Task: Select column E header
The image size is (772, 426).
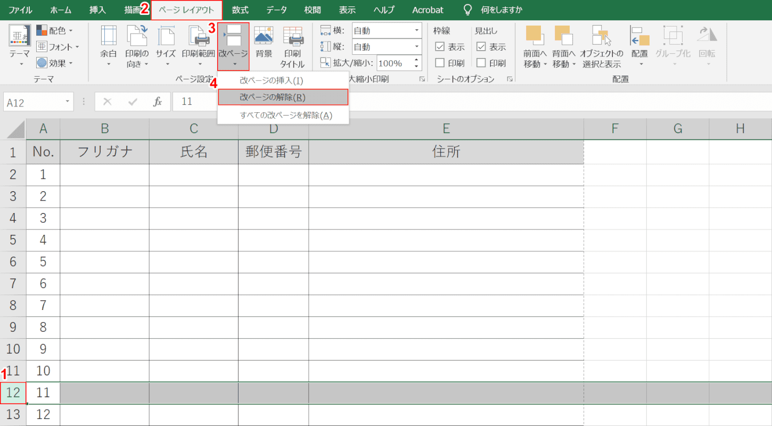Action: pyautogui.click(x=446, y=128)
